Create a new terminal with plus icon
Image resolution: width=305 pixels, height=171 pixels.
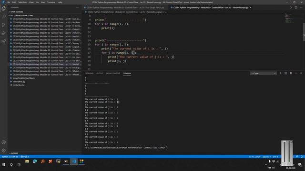[x=281, y=73]
